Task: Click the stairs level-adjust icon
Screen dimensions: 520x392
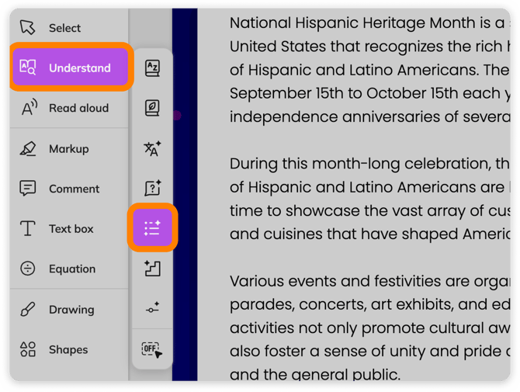Action: click(152, 269)
